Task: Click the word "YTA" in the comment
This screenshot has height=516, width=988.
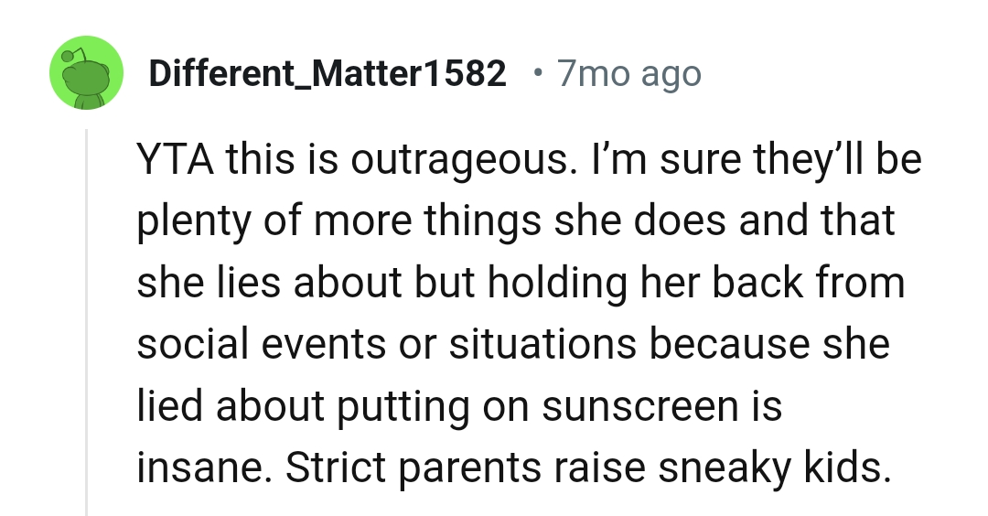Action: 172,161
